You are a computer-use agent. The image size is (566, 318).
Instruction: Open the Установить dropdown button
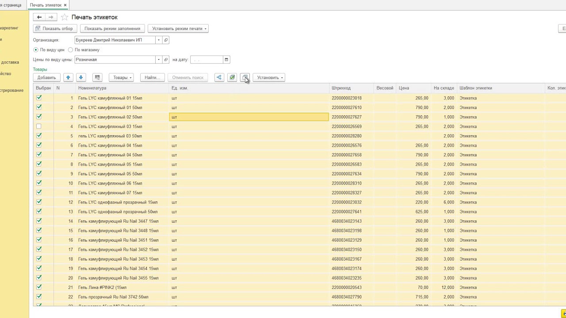(269, 77)
